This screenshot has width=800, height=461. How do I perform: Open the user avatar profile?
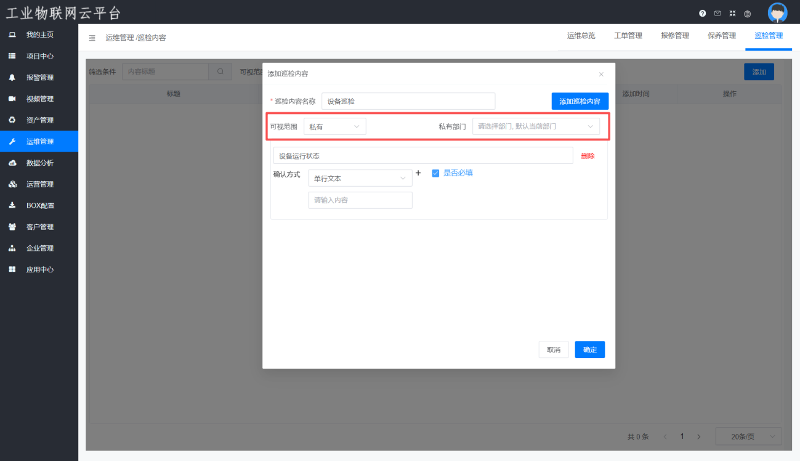pos(777,13)
